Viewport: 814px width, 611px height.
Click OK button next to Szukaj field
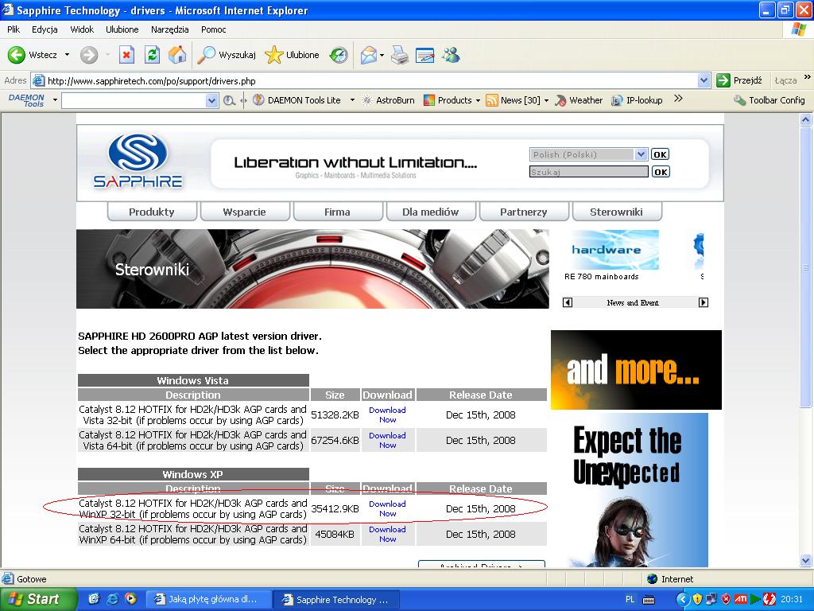[x=660, y=172]
